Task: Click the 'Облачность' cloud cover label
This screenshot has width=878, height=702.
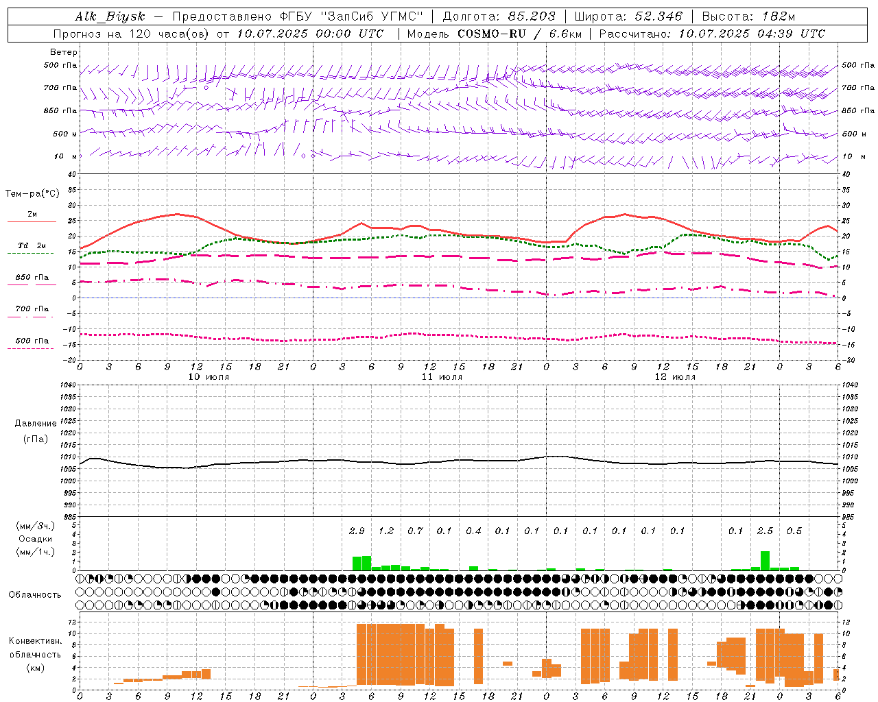Action: 35,594
